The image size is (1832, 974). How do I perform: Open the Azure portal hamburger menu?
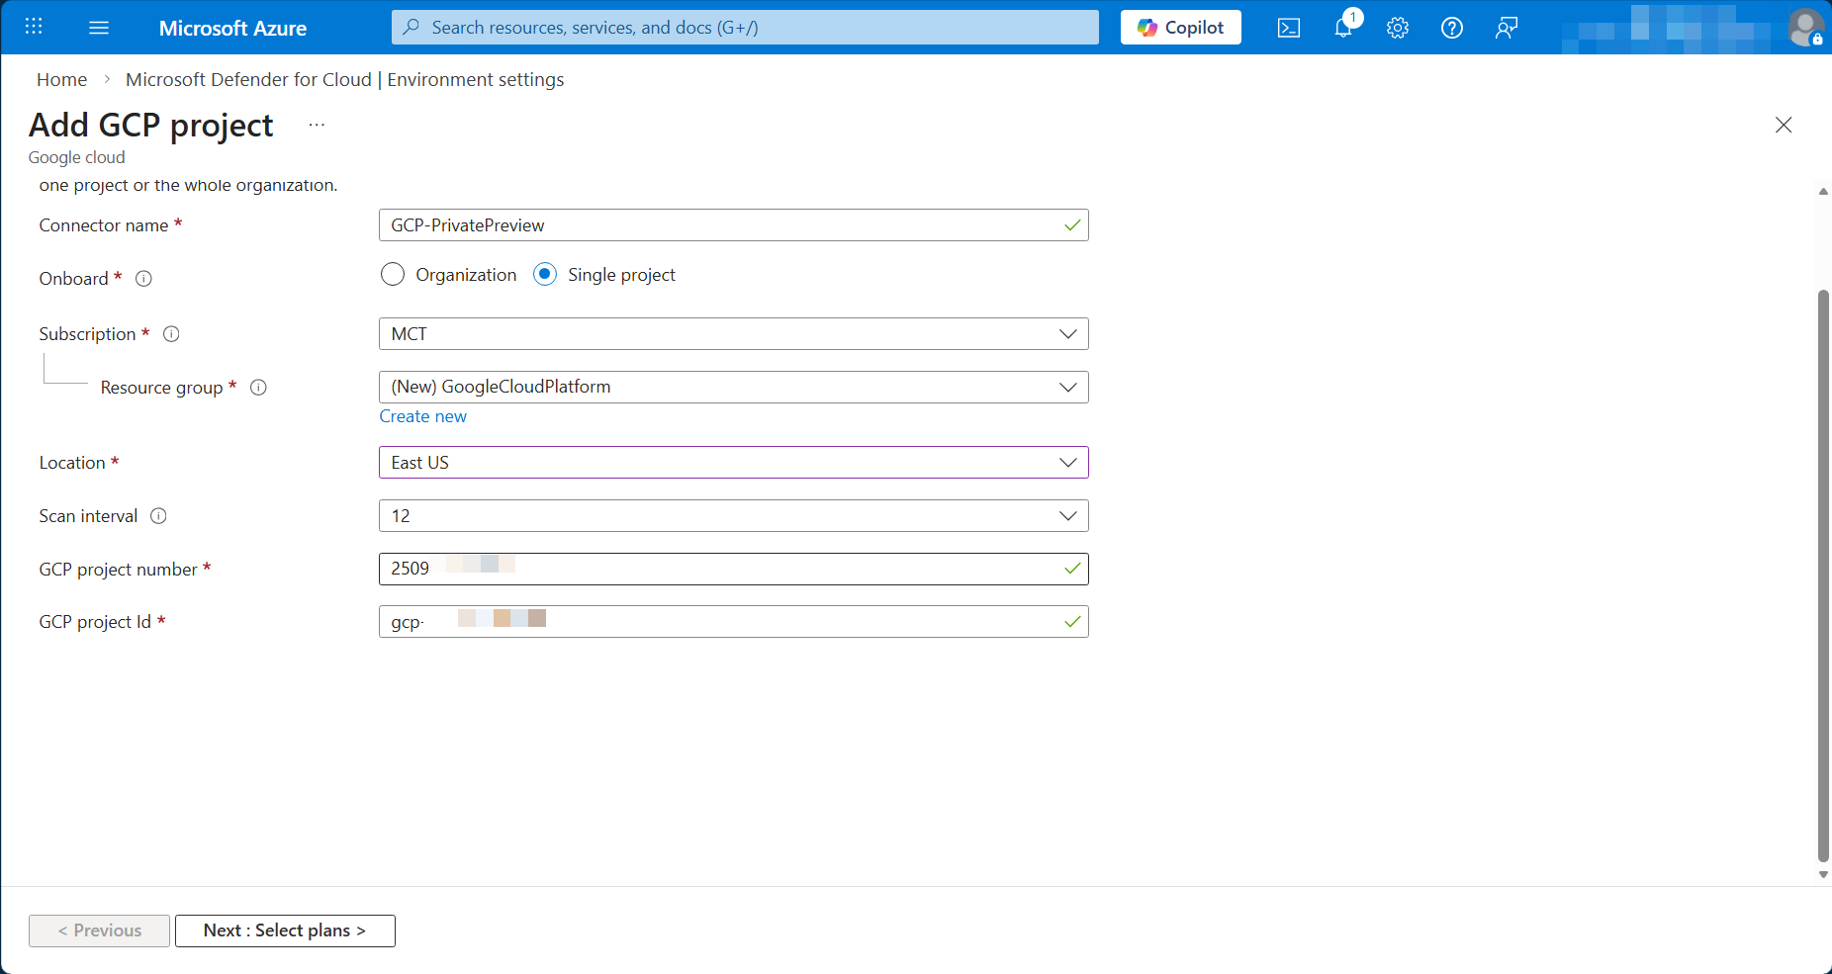point(99,28)
